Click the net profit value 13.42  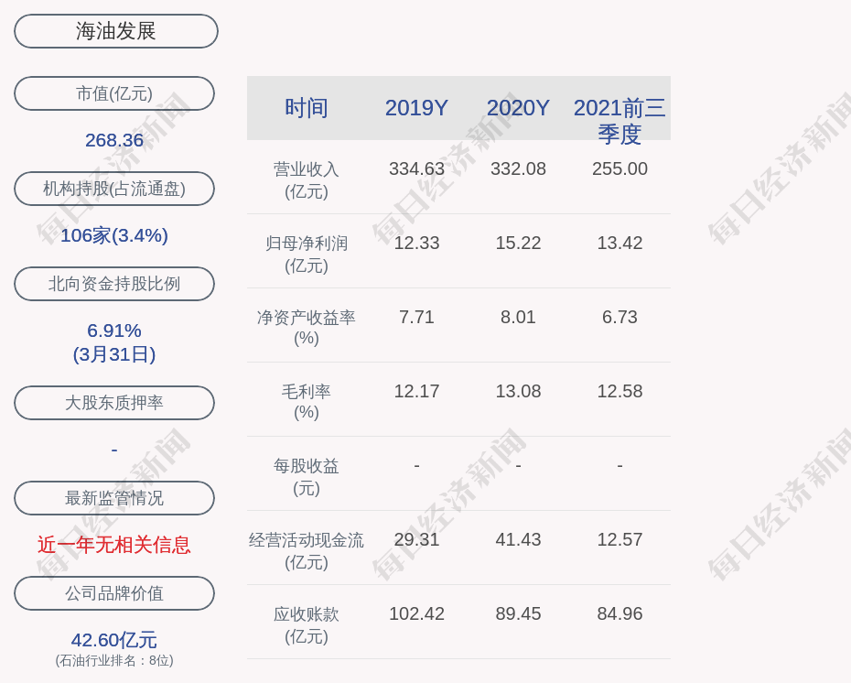pos(619,243)
